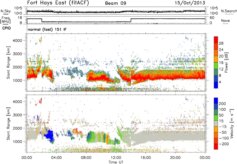Click the '28' tick on Power scale
The image size is (237, 164).
tap(221, 43)
